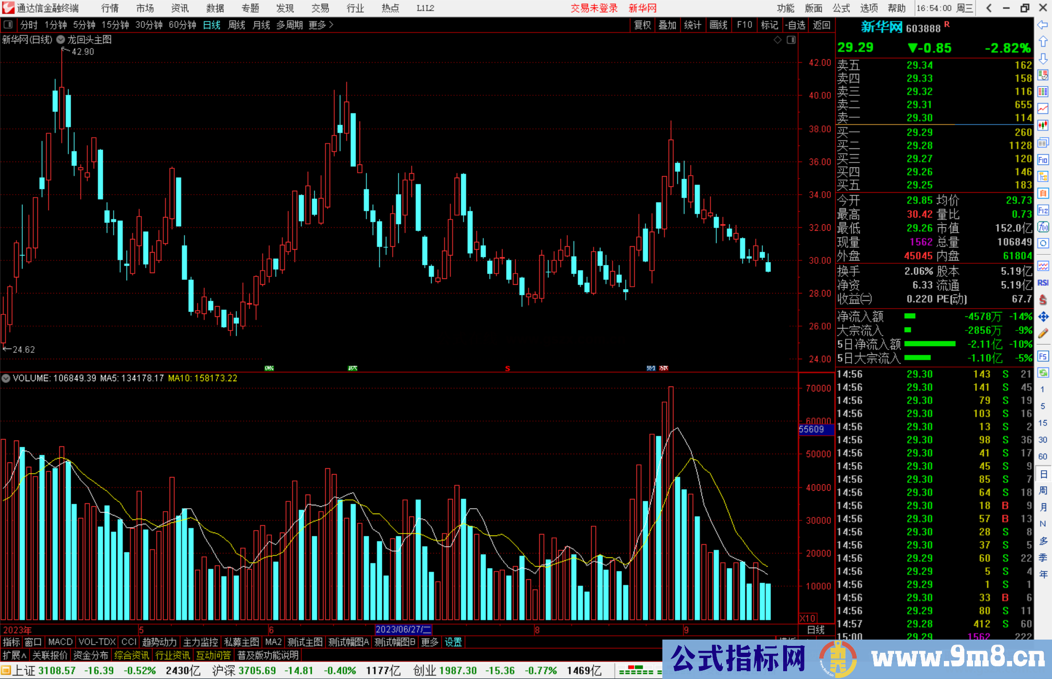The height and width of the screenshot is (679, 1052).
Task: Click the back chevron in title bar
Action: [x=989, y=8]
